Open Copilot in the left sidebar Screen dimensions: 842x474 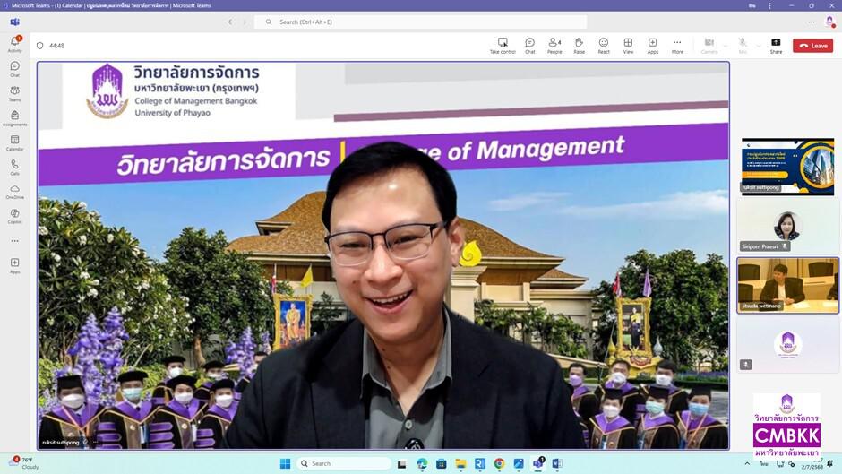(14, 217)
